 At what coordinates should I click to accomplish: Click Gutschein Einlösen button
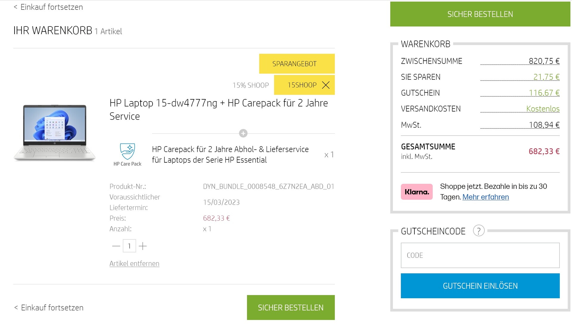pos(480,286)
